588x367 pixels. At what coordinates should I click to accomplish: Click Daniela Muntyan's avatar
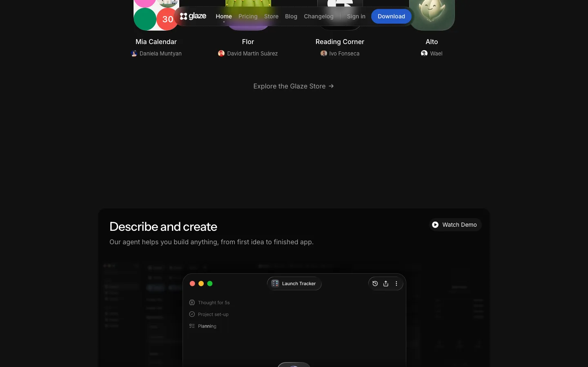pyautogui.click(x=134, y=53)
